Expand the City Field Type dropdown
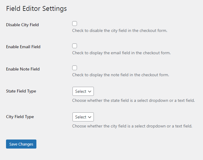The width and height of the screenshot is (203, 160). 83,117
